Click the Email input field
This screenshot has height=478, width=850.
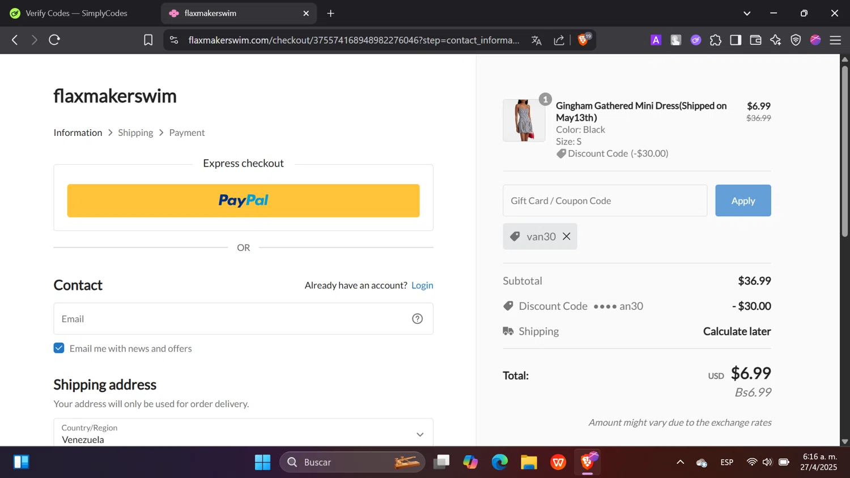[243, 318]
